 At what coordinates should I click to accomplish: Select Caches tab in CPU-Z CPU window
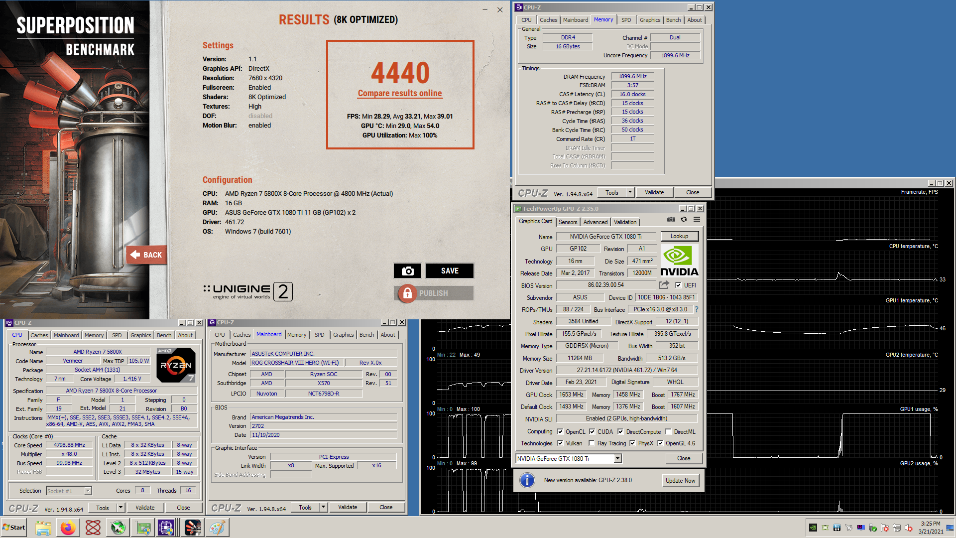39,335
